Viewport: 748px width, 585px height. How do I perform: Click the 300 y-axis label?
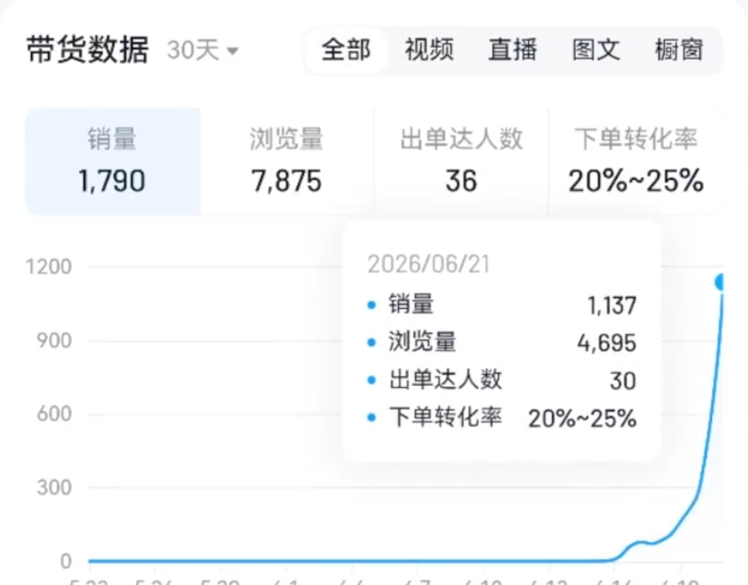tap(54, 488)
